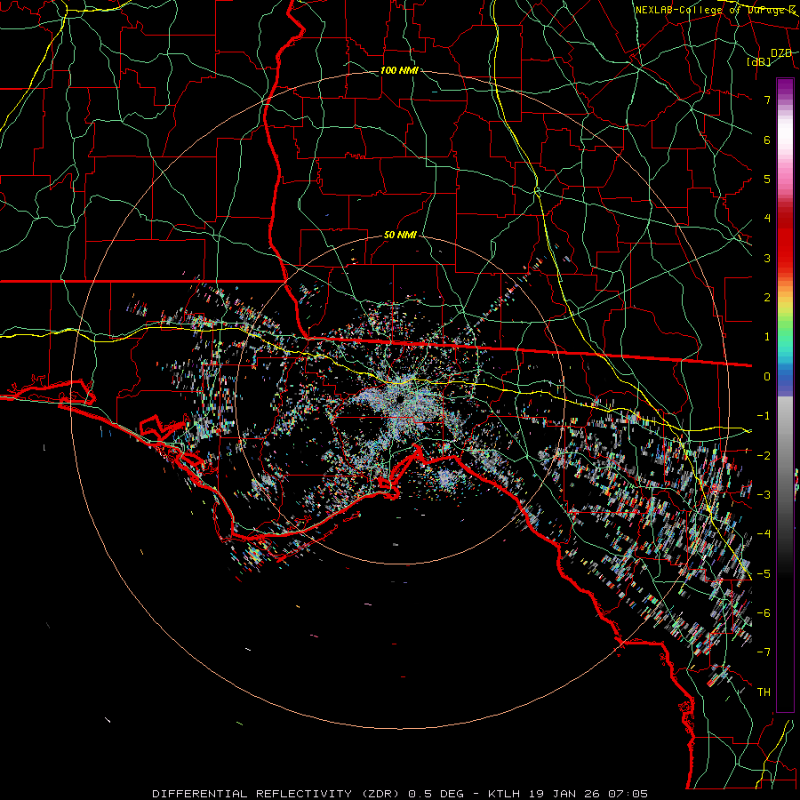Click the scale value 0 label

[767, 377]
